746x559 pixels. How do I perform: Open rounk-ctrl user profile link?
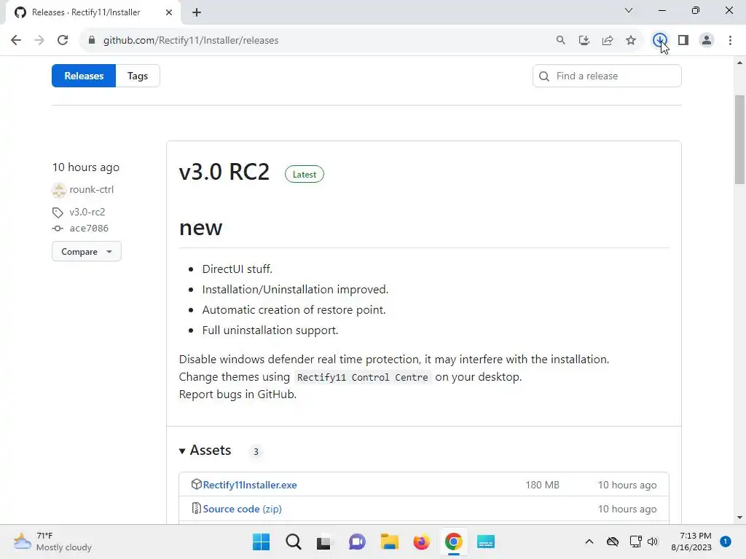pos(91,190)
